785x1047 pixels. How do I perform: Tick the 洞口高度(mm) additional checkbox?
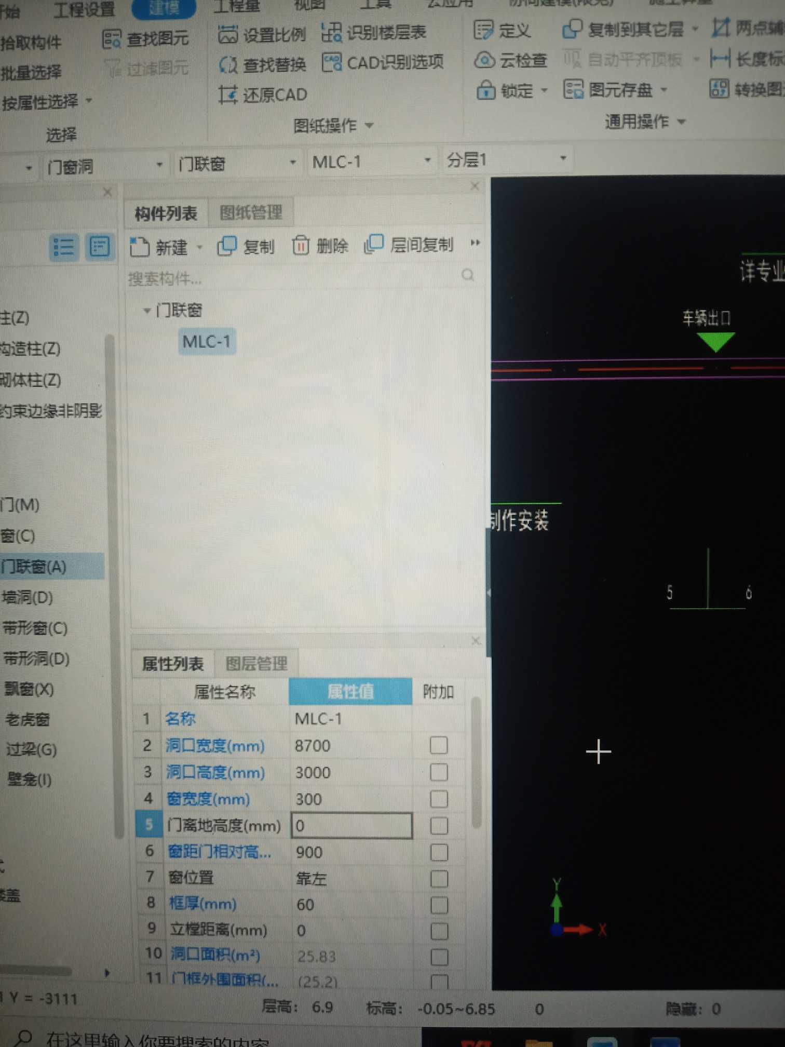(439, 772)
